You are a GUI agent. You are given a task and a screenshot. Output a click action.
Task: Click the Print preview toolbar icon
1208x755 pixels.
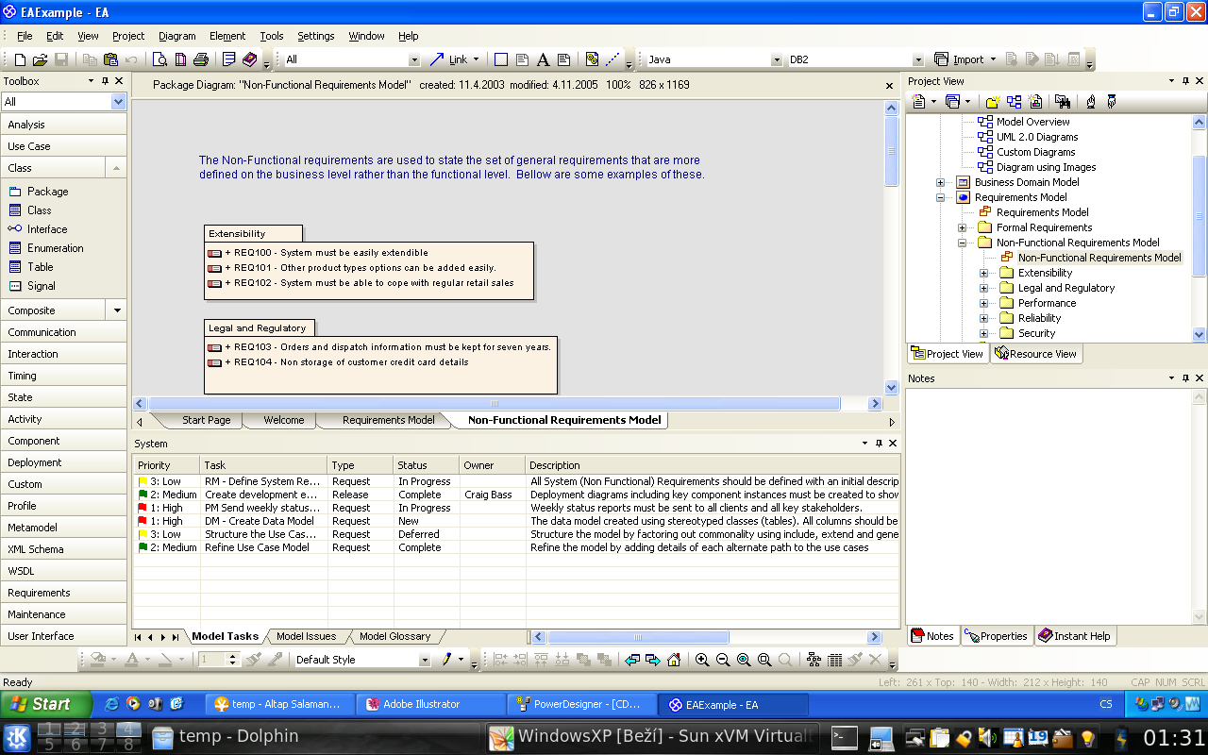pos(159,59)
